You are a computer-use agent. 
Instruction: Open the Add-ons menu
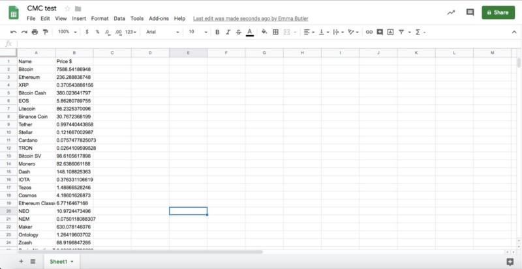[x=159, y=19]
